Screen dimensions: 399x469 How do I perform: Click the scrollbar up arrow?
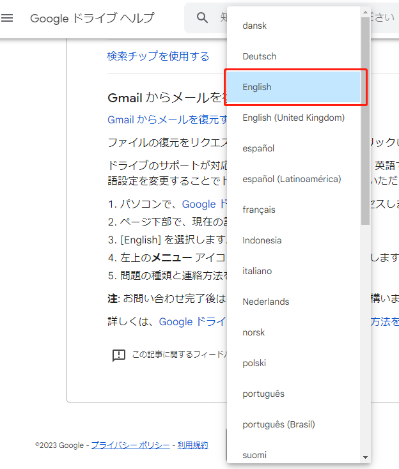(365, 12)
